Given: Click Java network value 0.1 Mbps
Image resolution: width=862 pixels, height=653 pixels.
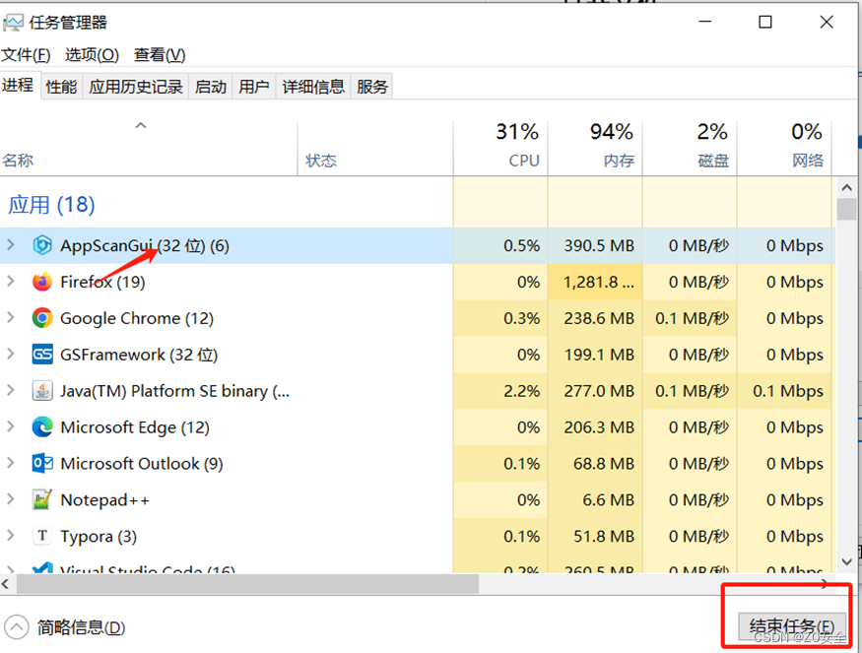Looking at the screenshot, I should [x=788, y=391].
